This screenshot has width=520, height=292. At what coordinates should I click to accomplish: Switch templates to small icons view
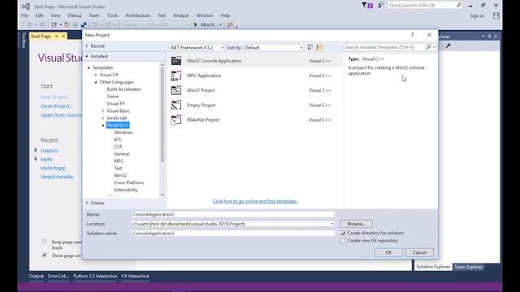tap(310, 47)
